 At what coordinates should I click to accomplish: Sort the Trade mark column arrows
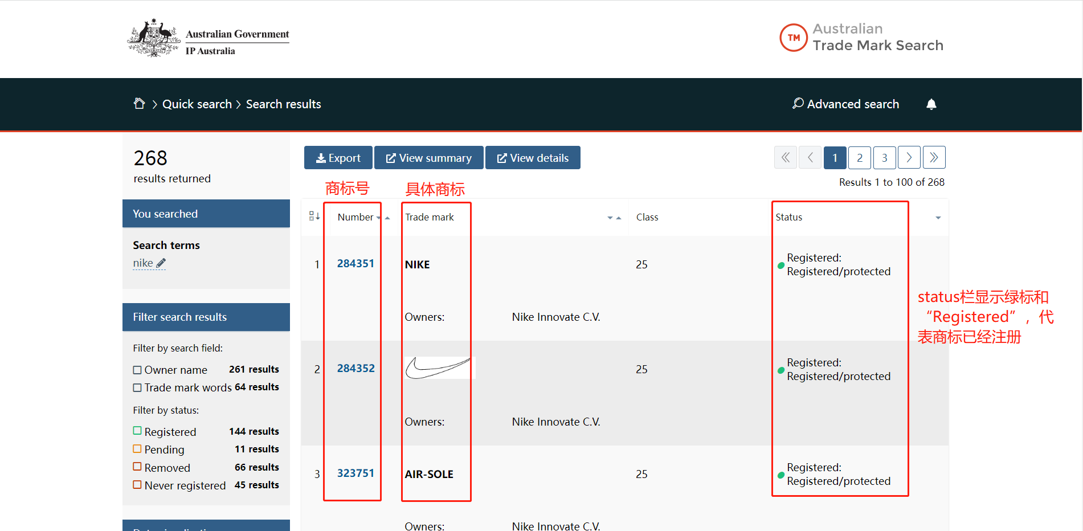[614, 218]
